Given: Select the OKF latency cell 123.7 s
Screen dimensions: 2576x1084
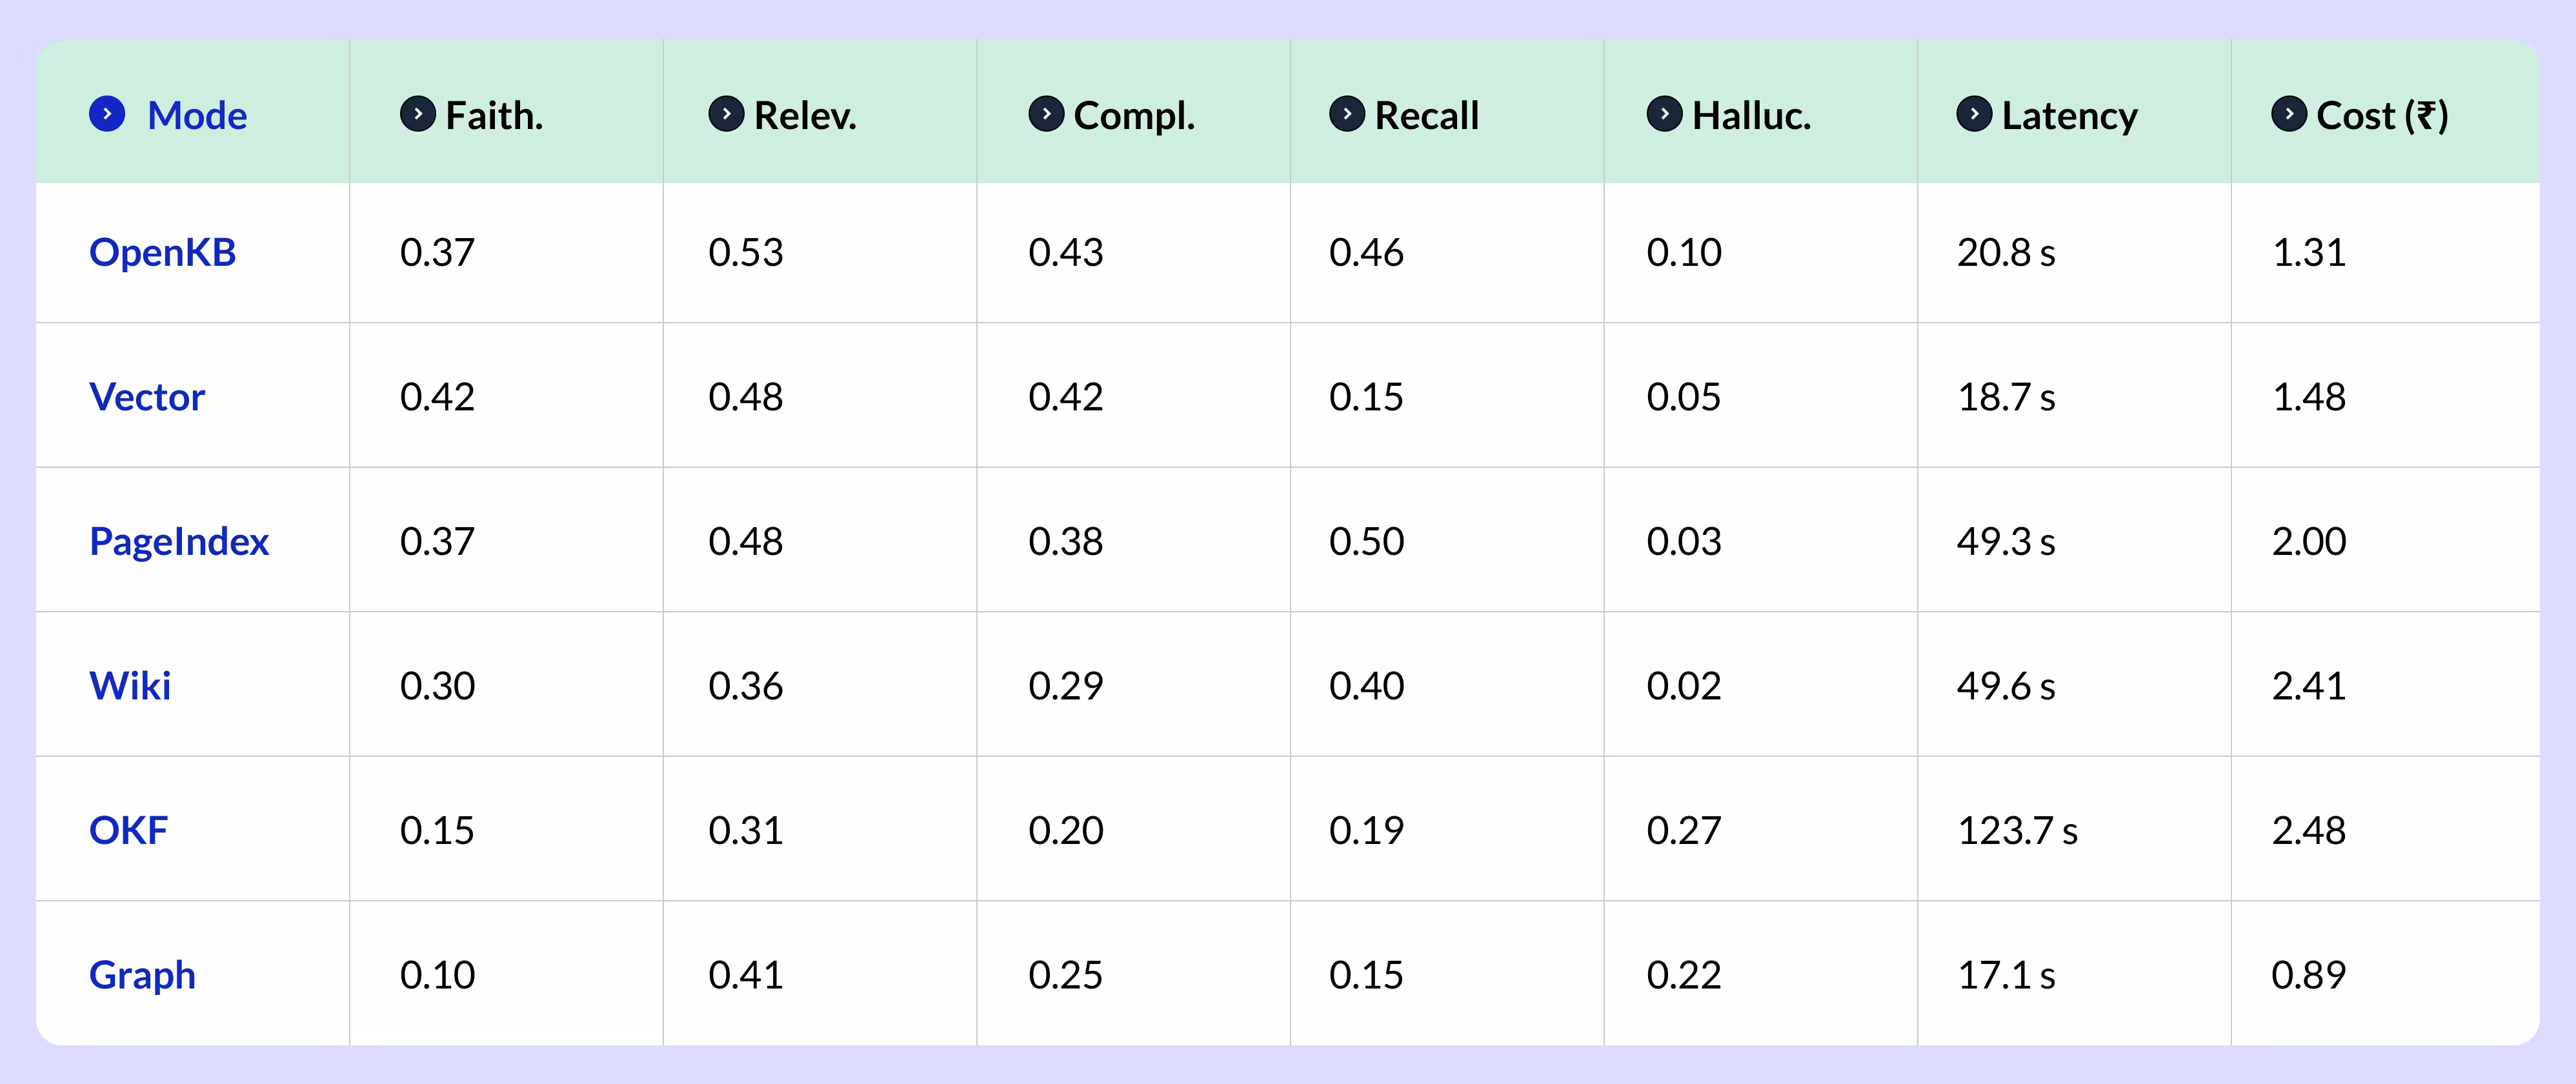Looking at the screenshot, I should point(2017,831).
